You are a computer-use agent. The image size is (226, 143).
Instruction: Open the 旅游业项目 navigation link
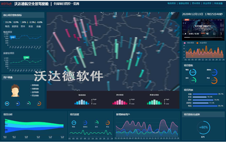(184, 3)
